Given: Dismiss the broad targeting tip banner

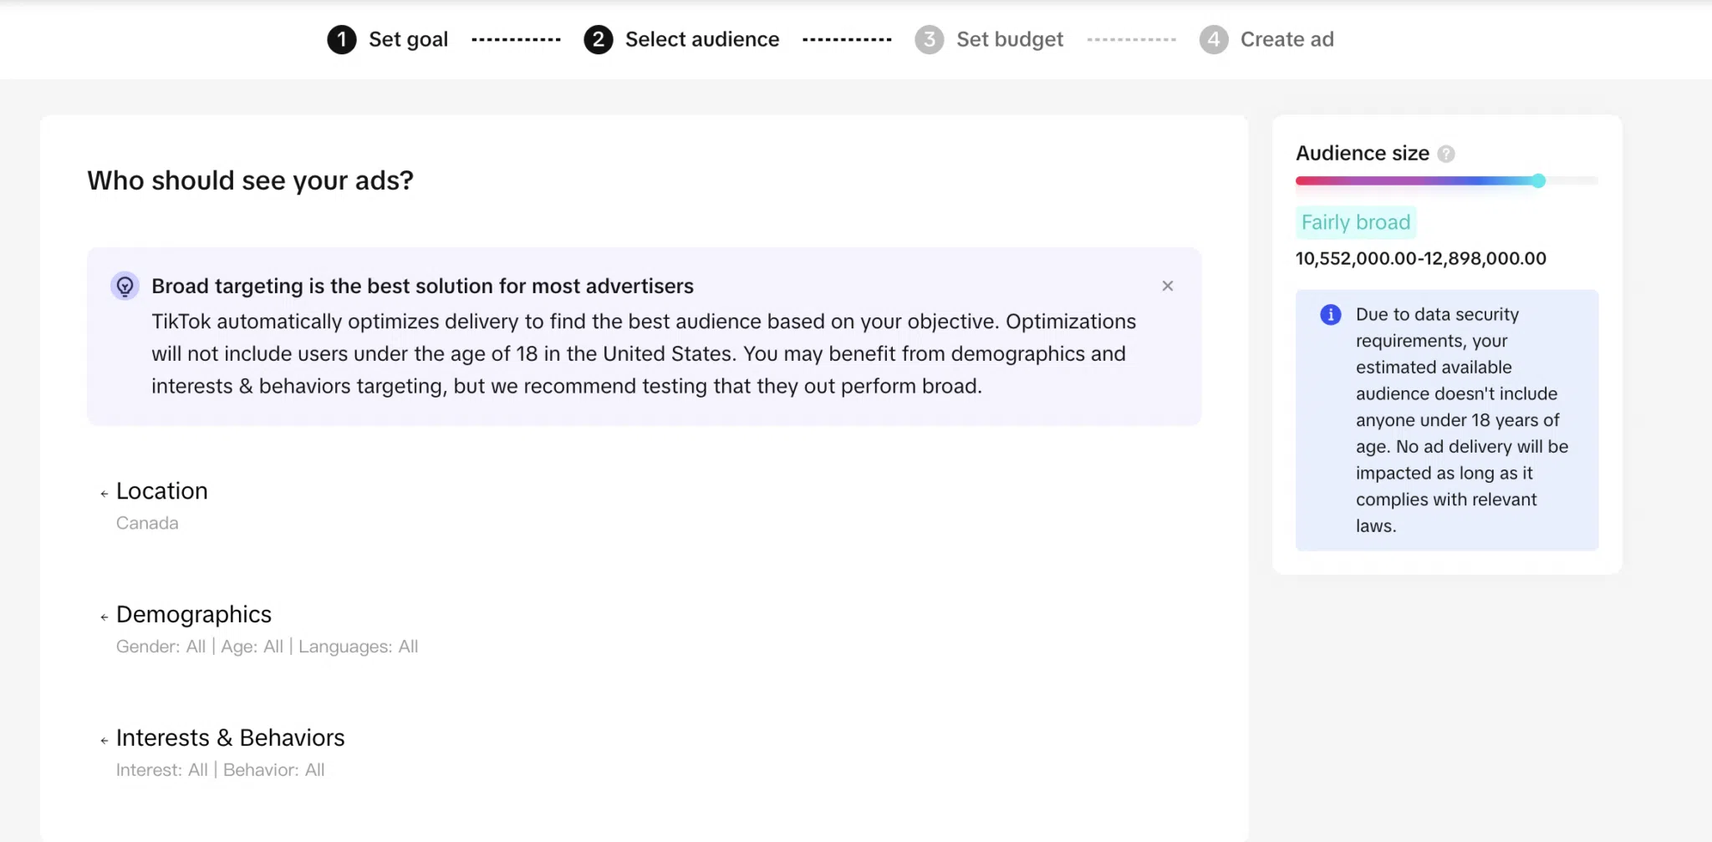Looking at the screenshot, I should tap(1167, 286).
